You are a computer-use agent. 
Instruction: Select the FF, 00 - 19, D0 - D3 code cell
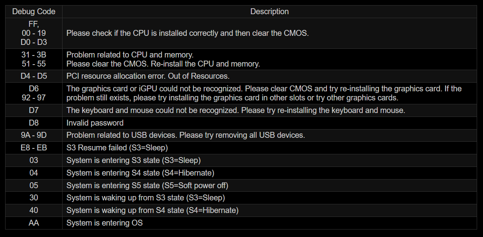tap(34, 33)
